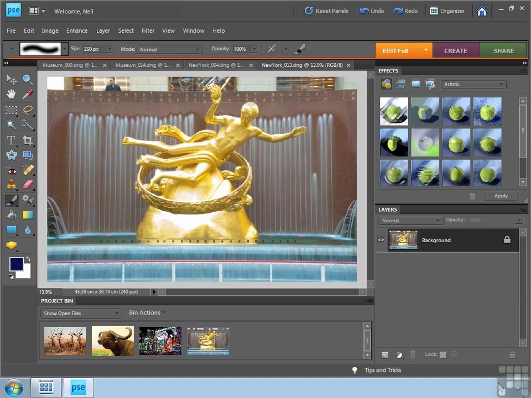
Task: Select the Rectangular Marquee tool
Action: click(x=11, y=109)
